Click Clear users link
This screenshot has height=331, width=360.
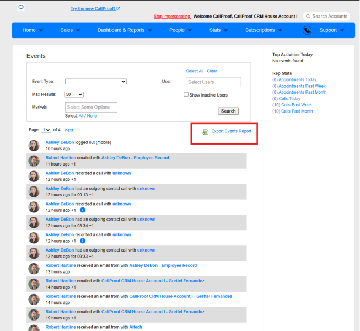212,71
